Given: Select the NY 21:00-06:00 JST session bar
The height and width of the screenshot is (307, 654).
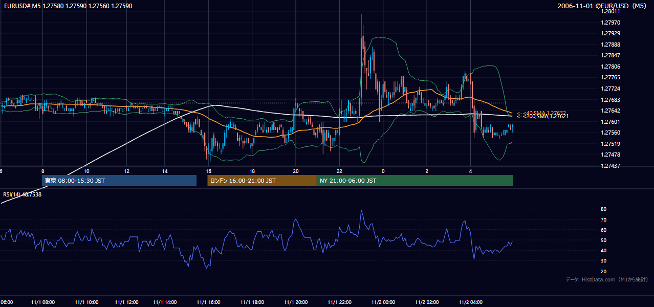Looking at the screenshot, I should 415,181.
